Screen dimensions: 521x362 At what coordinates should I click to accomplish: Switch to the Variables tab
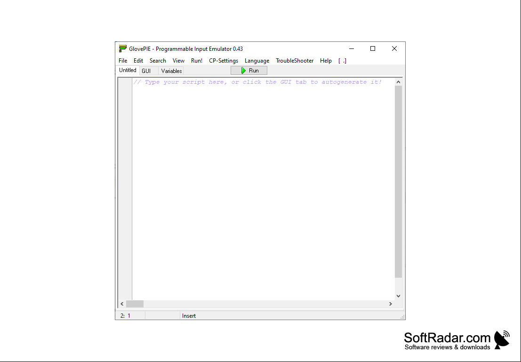coord(171,71)
